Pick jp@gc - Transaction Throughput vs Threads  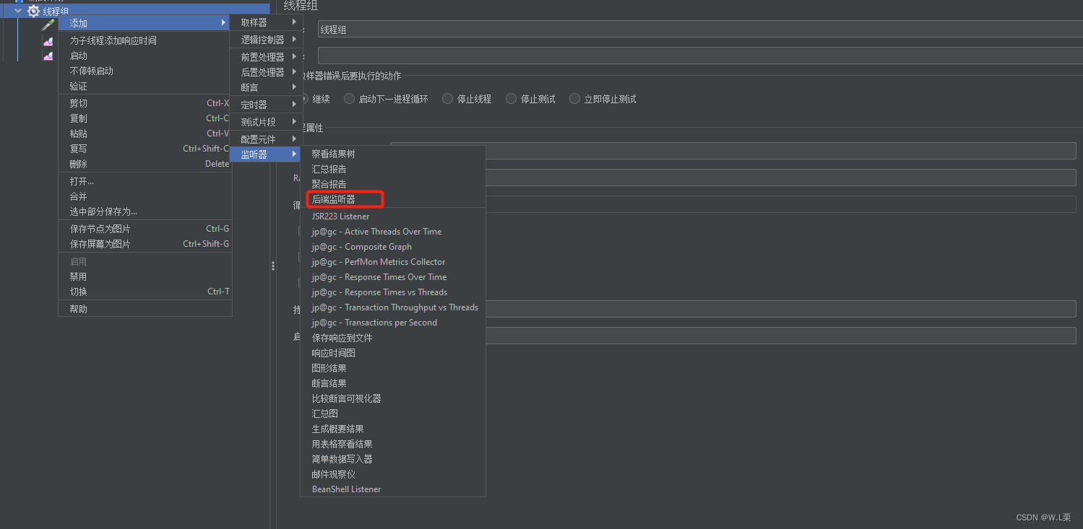[393, 307]
